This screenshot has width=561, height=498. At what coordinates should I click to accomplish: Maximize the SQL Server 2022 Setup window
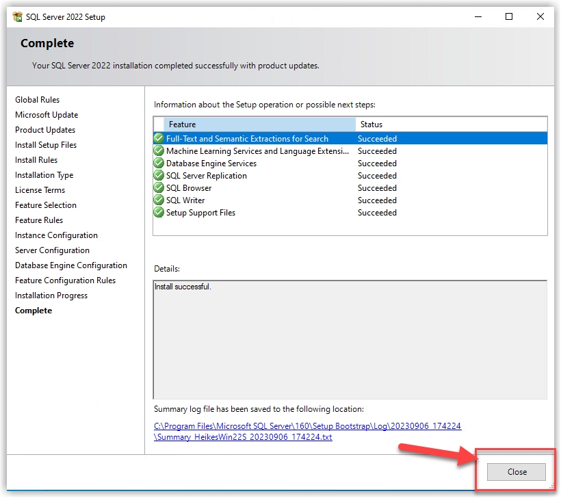coord(509,16)
